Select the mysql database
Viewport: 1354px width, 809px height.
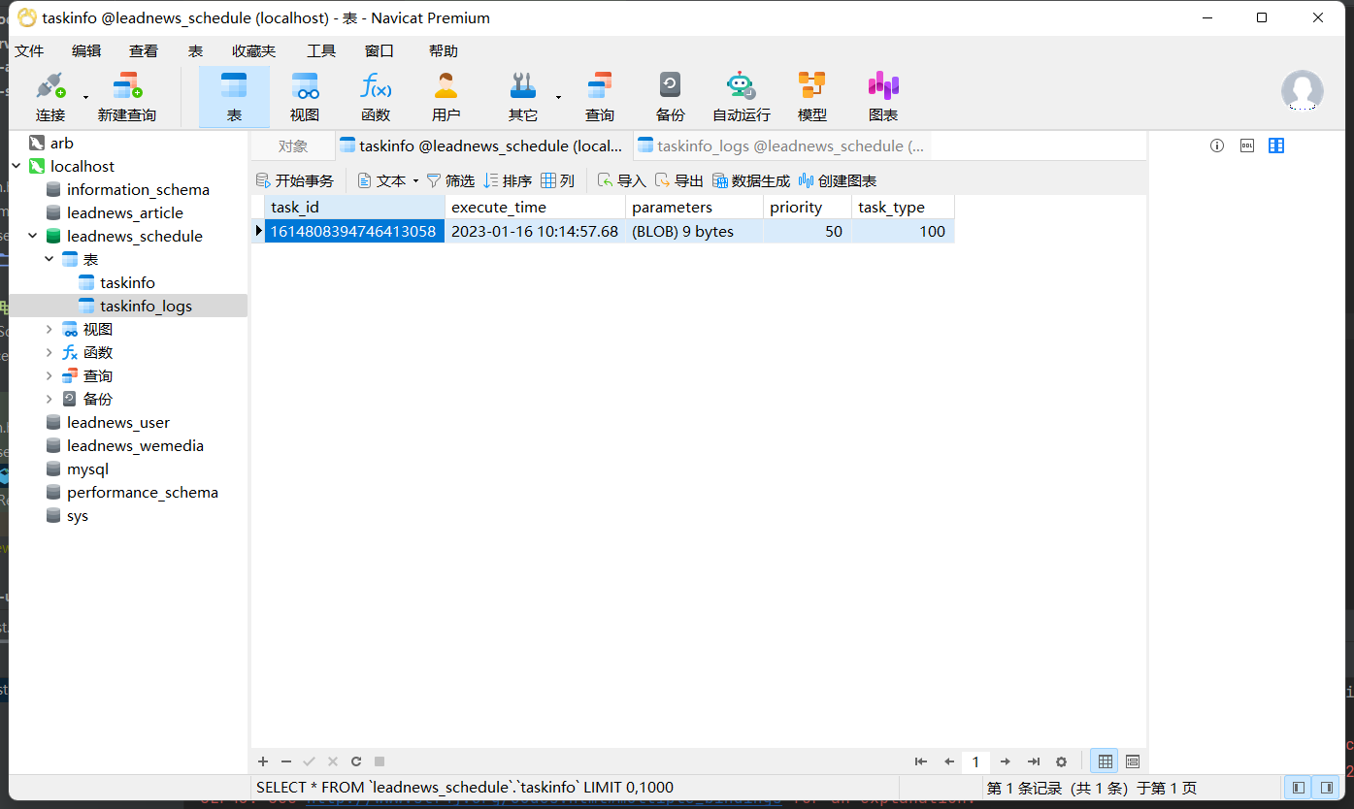87,469
